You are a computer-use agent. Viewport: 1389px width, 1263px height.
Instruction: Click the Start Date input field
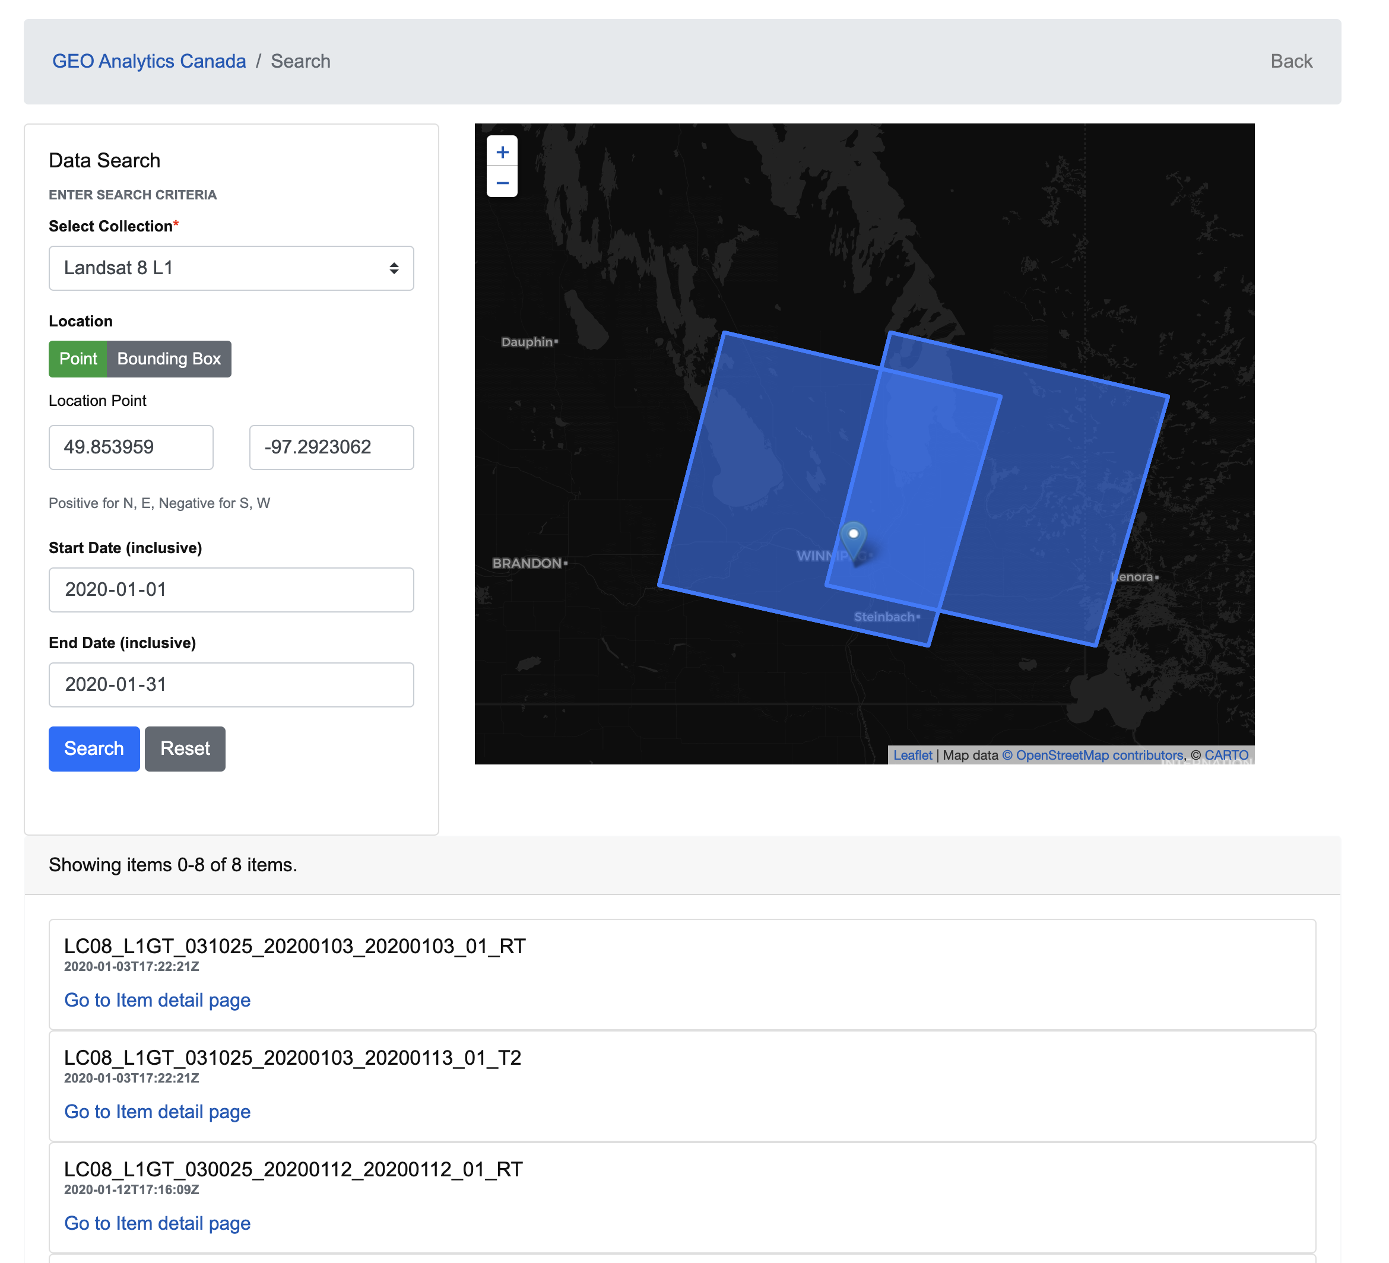pos(231,590)
